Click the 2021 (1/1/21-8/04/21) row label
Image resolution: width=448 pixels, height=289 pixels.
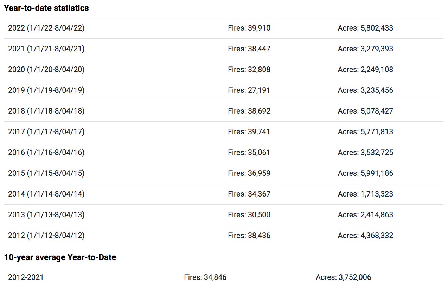point(46,49)
